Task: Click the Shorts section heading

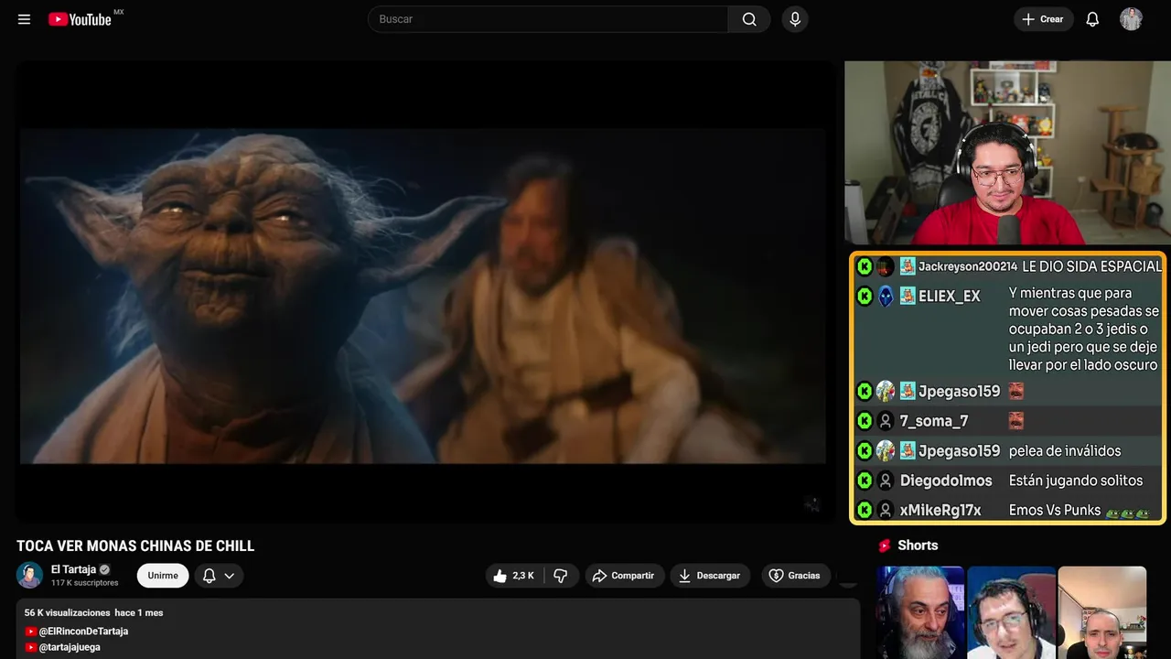Action: click(918, 546)
